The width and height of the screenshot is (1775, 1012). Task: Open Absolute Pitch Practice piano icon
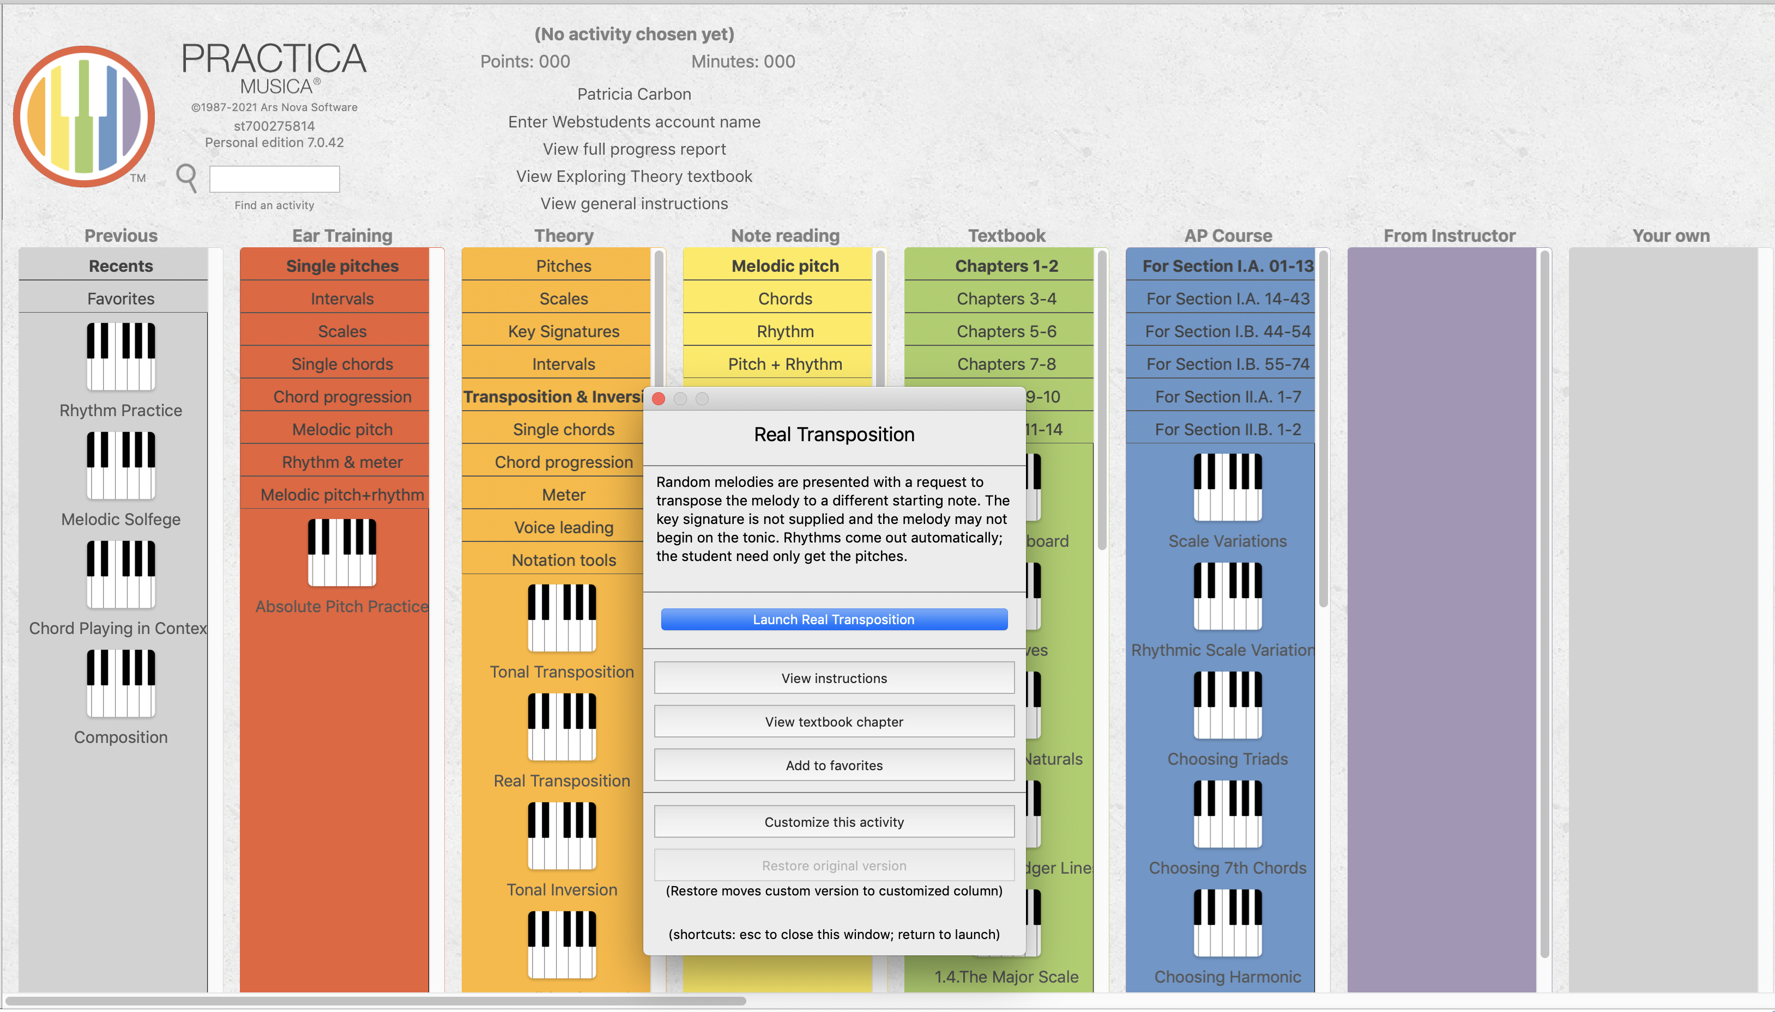pyautogui.click(x=341, y=552)
